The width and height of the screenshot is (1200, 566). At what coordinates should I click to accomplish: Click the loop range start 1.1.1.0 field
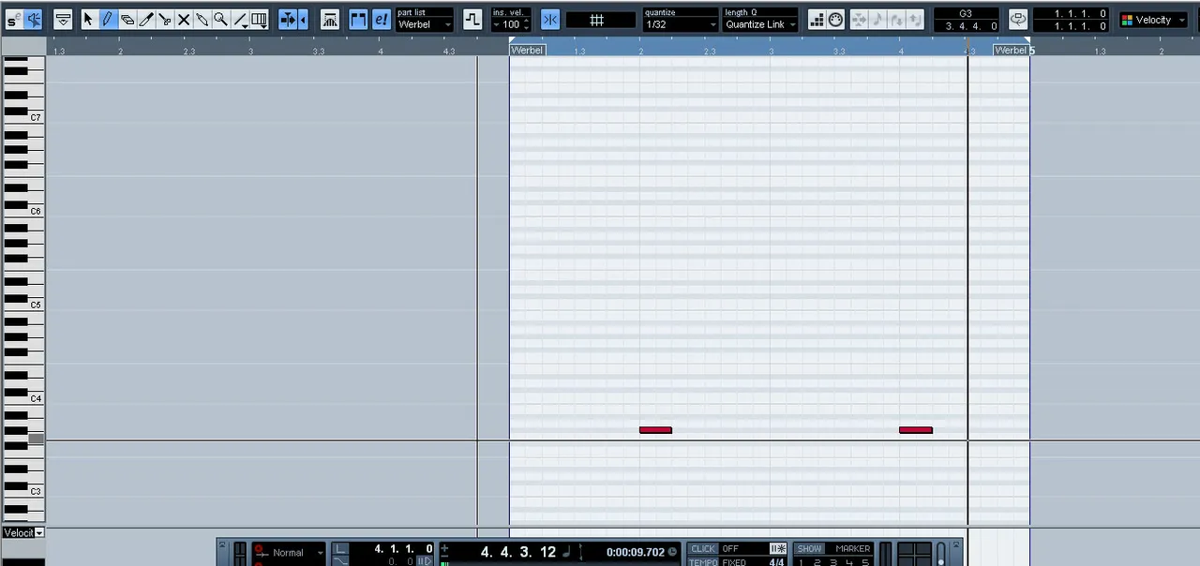(1071, 14)
